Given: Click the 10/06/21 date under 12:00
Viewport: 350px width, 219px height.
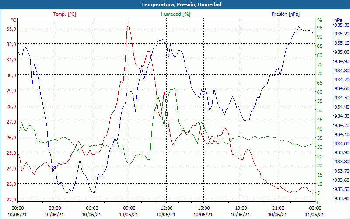Looking at the screenshot, I should [166, 215].
